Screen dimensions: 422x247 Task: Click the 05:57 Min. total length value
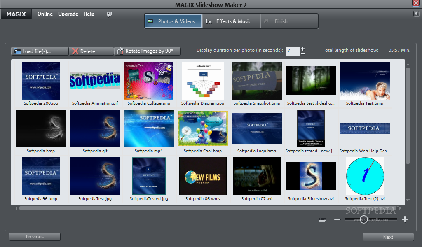coord(399,50)
